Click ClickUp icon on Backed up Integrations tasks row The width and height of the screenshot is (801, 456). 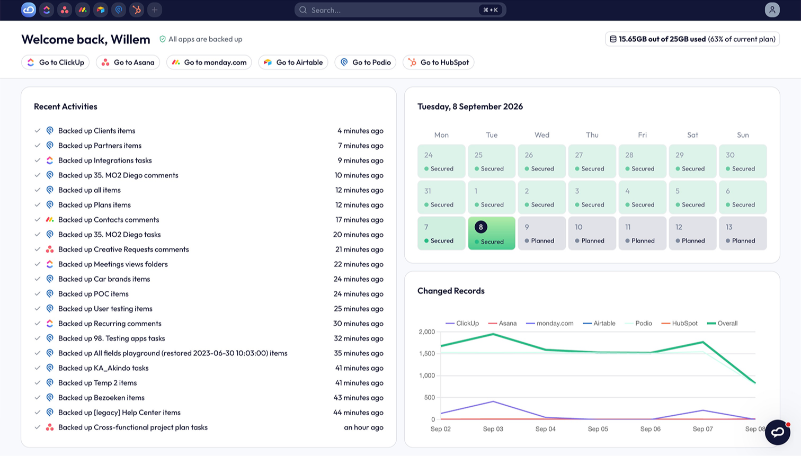[x=50, y=160]
